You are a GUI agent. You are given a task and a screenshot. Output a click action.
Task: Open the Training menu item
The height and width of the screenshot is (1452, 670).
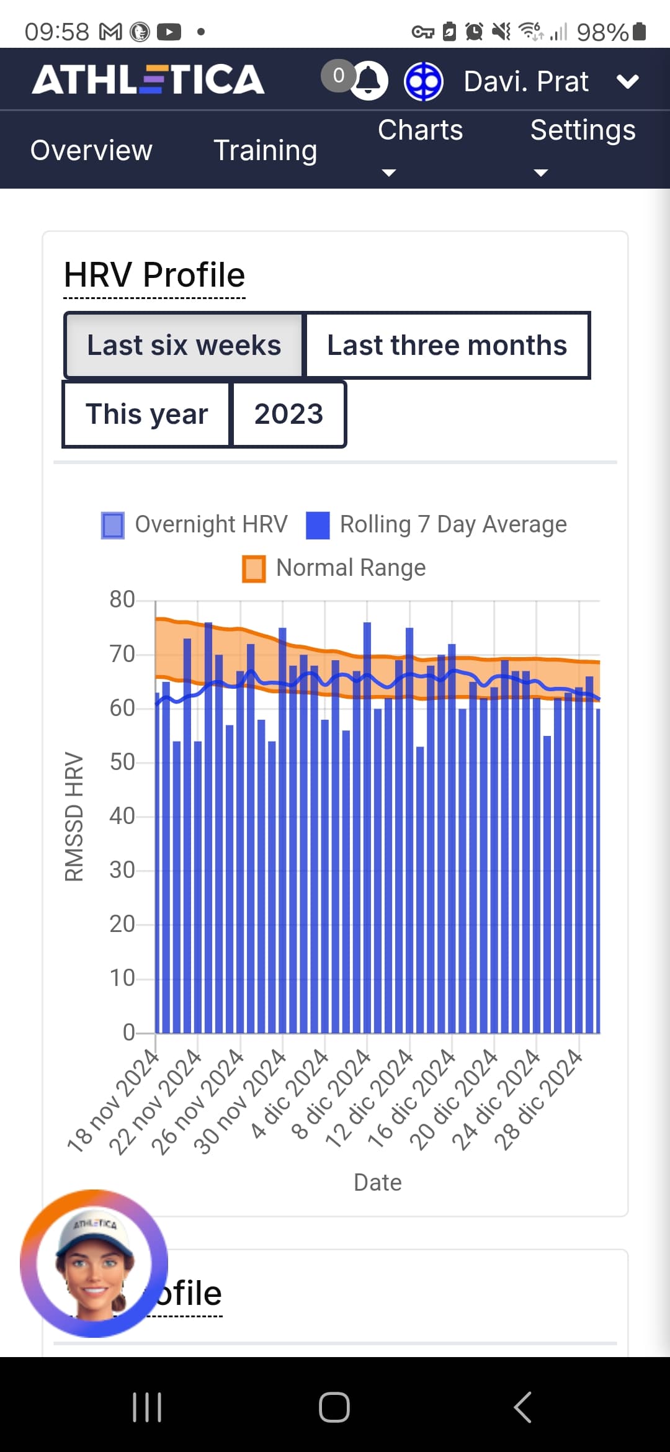click(x=265, y=150)
